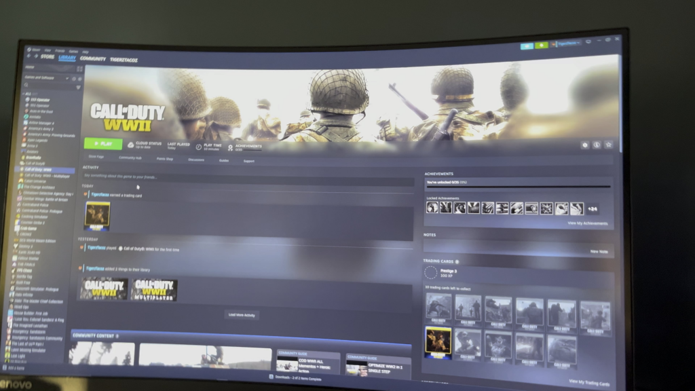
Task: Click the Prestige 3 badge circle icon
Action: (x=430, y=273)
